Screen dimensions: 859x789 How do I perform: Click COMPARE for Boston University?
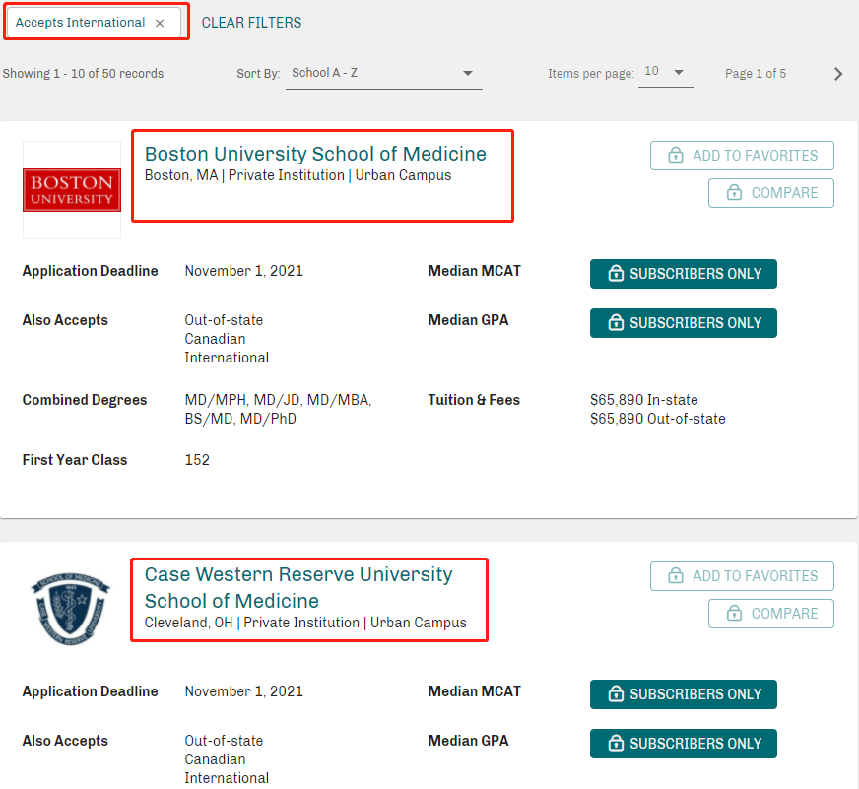(770, 193)
